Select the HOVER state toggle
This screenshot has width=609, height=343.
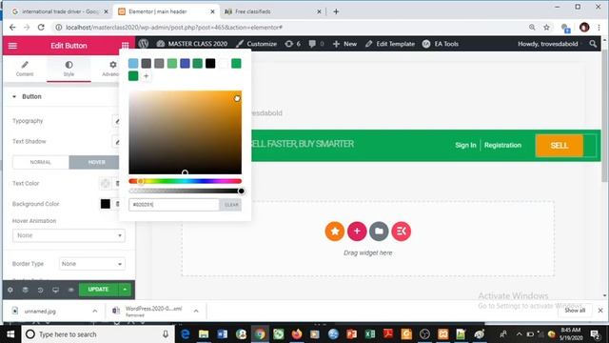(x=95, y=162)
